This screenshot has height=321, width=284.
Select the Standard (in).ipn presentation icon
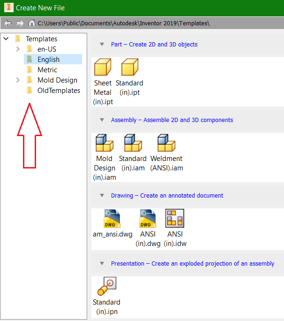click(107, 286)
